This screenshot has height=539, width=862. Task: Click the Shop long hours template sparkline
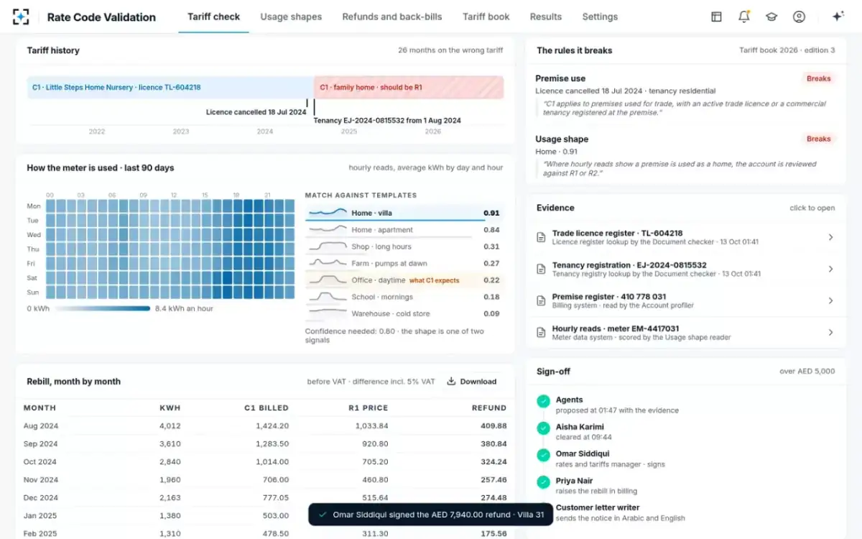click(327, 247)
